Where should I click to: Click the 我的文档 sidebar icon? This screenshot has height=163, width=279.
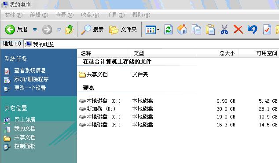(x=7, y=130)
